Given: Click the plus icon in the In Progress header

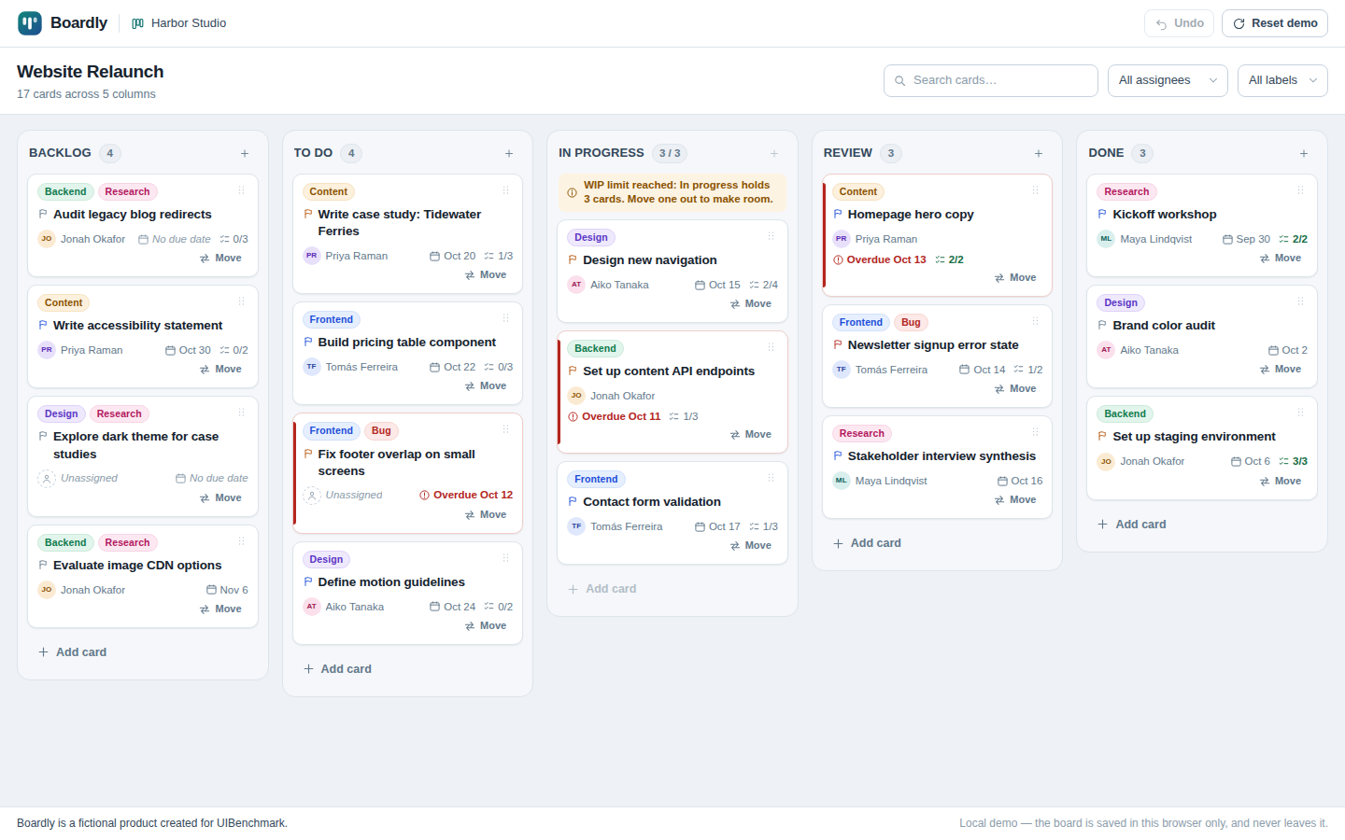Looking at the screenshot, I should point(774,154).
